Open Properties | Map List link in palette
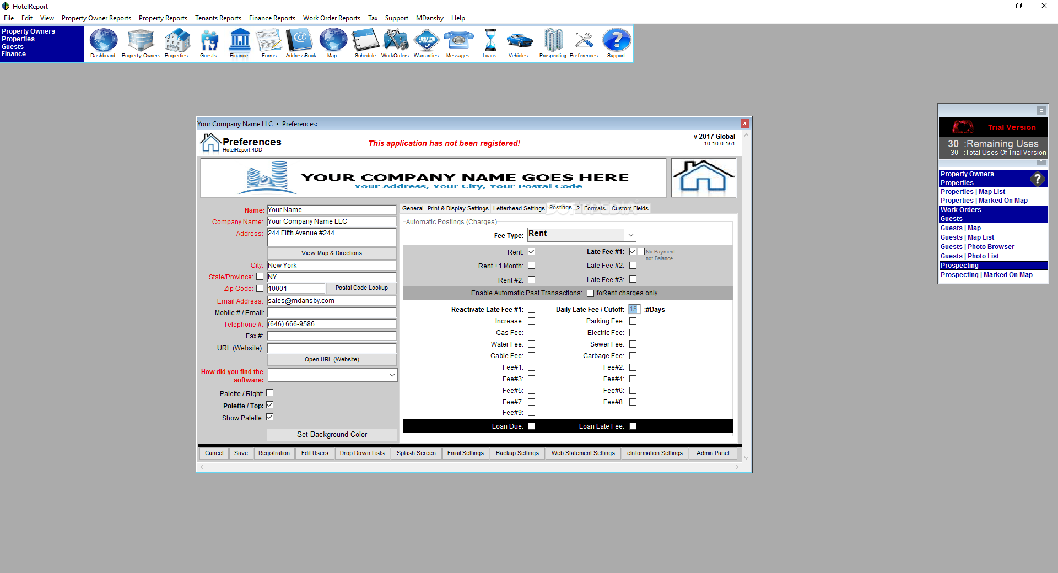 tap(973, 192)
